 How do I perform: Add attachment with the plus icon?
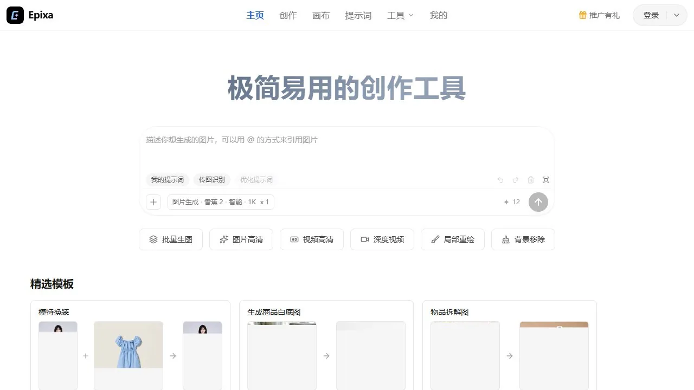click(x=153, y=202)
